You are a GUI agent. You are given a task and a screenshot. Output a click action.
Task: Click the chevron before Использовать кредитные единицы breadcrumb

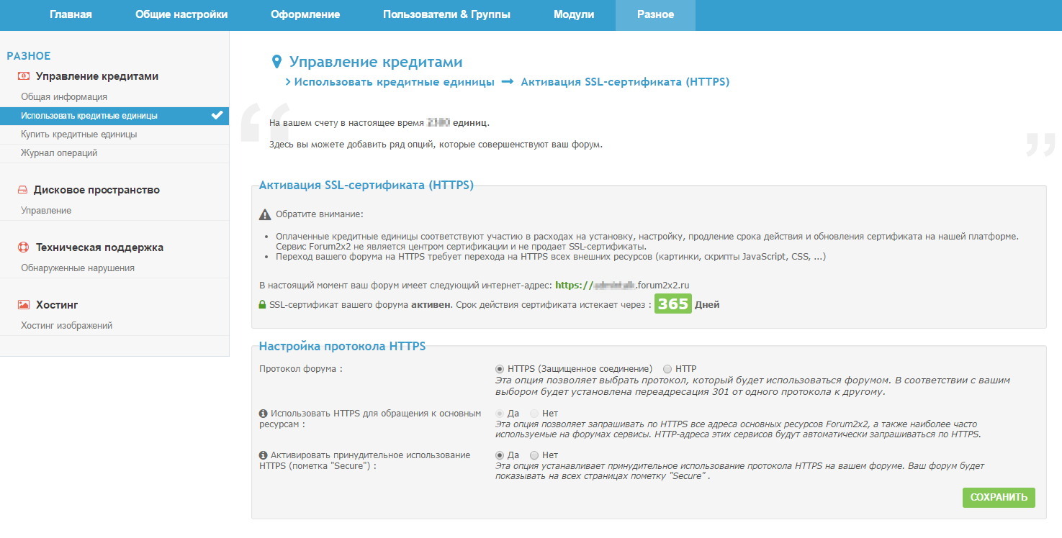(288, 82)
